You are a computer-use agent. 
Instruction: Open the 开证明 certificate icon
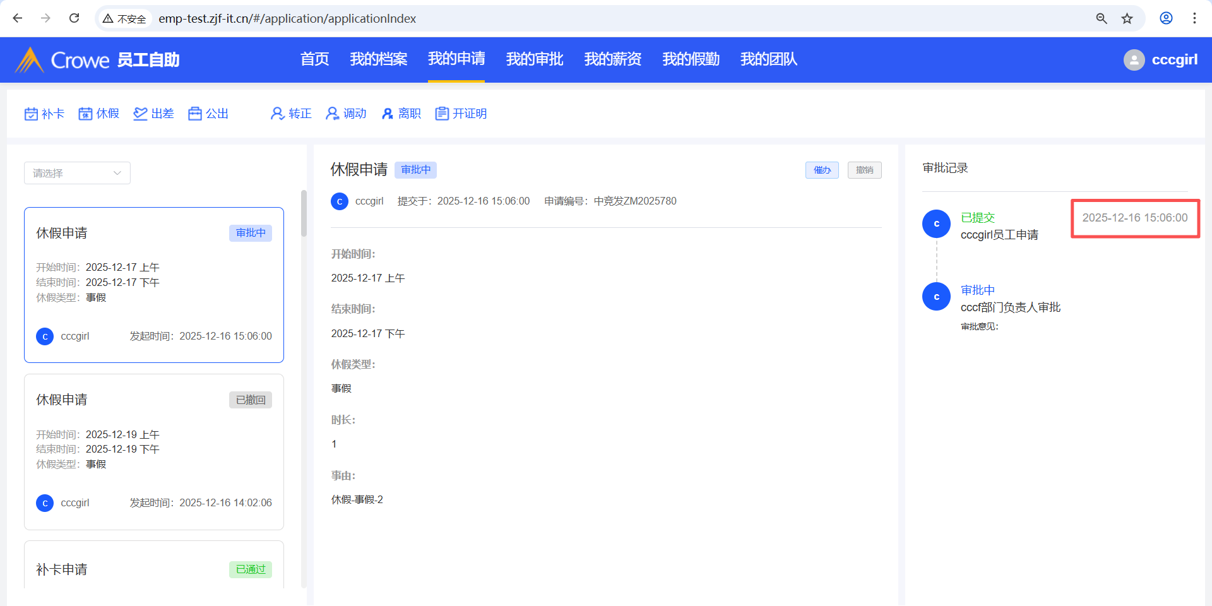click(442, 114)
